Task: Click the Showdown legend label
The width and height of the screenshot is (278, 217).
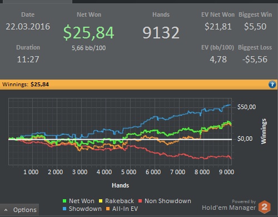Action: [x=85, y=209]
